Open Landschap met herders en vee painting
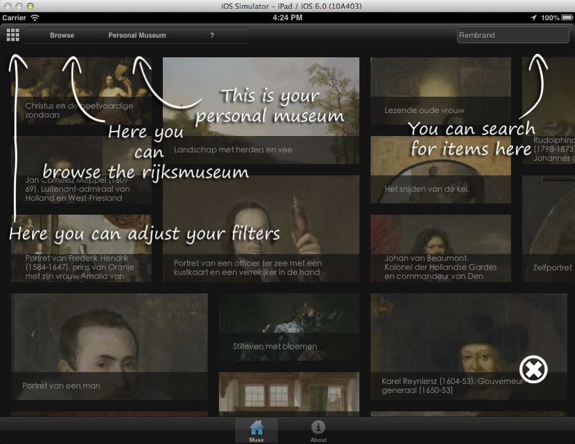Viewport: 575px width, 444px height. coord(261,111)
